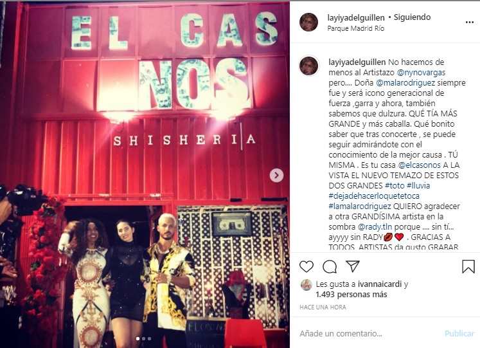Open the @nynovargas mention
Screen dimensions: 480x348
[422, 73]
